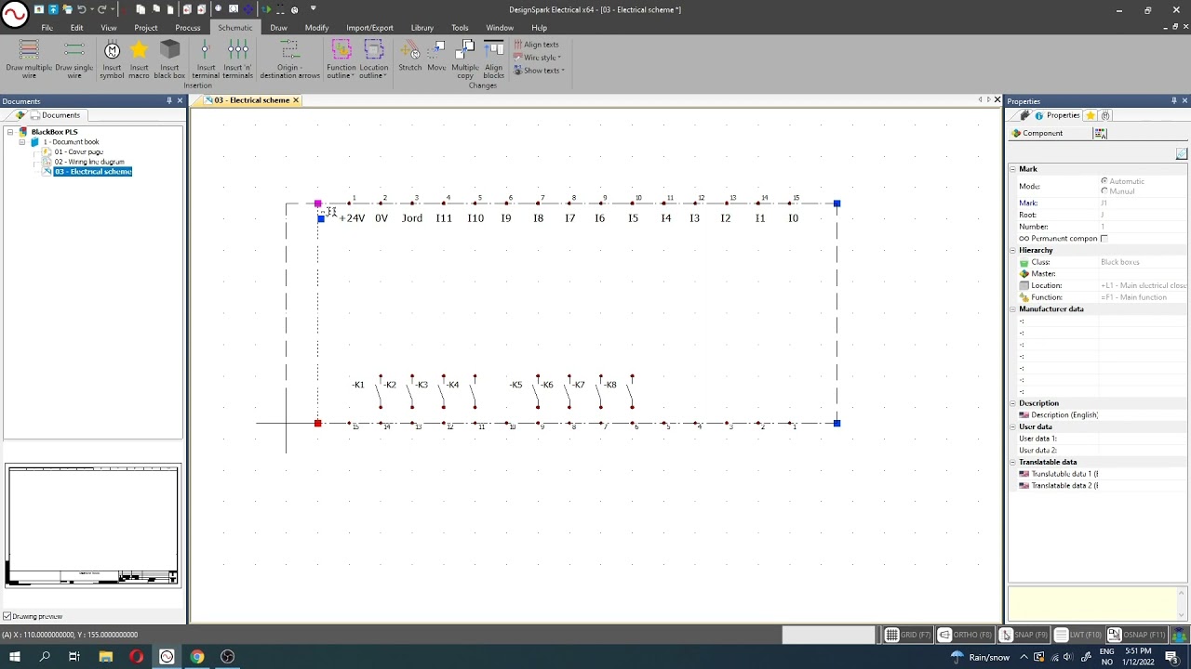The width and height of the screenshot is (1191, 669).
Task: Select the Stretch tool
Action: point(410,58)
